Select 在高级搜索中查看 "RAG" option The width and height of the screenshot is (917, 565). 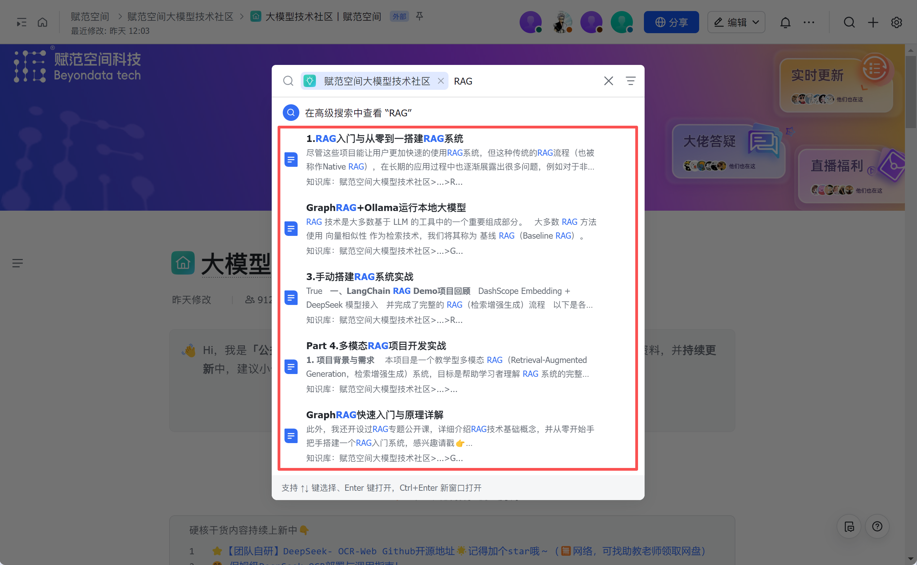[x=458, y=113]
